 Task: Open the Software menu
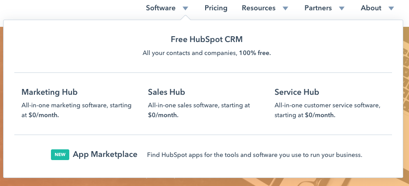(x=161, y=8)
